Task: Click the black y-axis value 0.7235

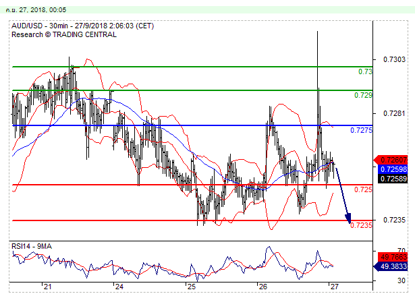Action: tap(394, 220)
